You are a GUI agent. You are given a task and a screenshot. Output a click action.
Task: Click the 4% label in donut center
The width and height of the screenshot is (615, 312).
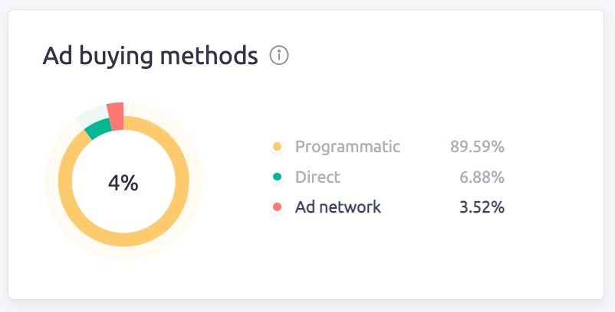tap(123, 183)
